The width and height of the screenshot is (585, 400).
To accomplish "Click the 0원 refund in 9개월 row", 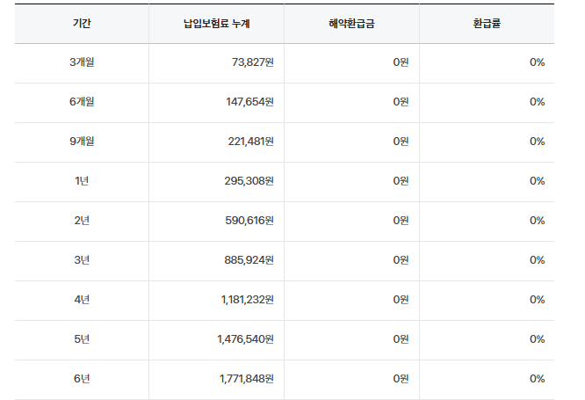I will [401, 142].
